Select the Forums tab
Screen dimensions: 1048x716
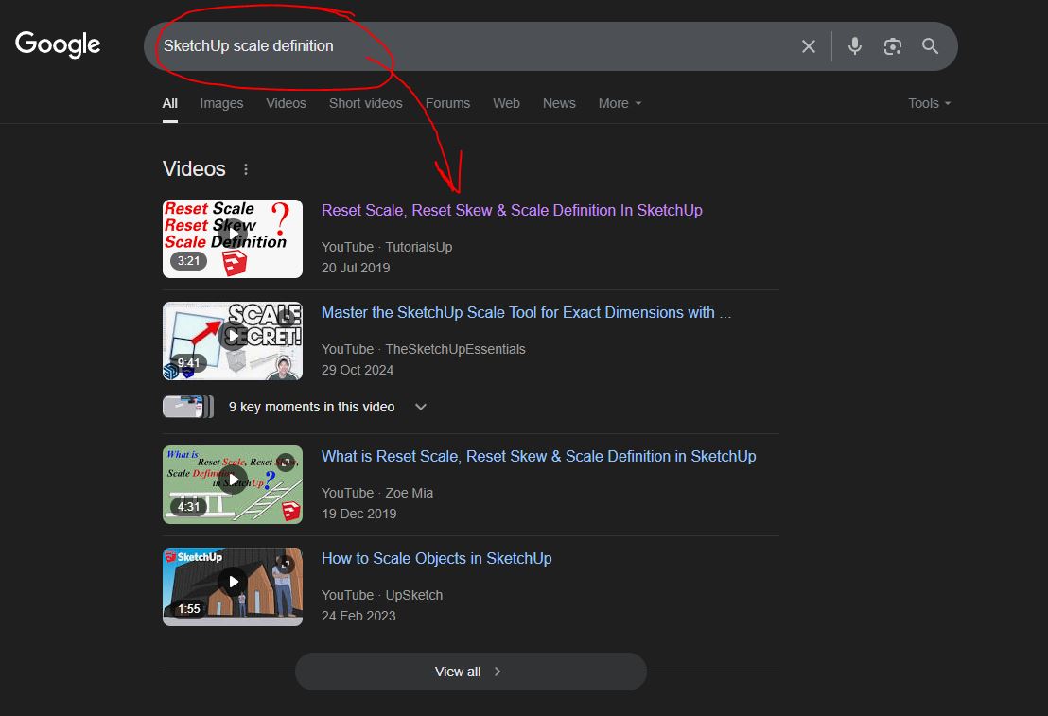[447, 104]
